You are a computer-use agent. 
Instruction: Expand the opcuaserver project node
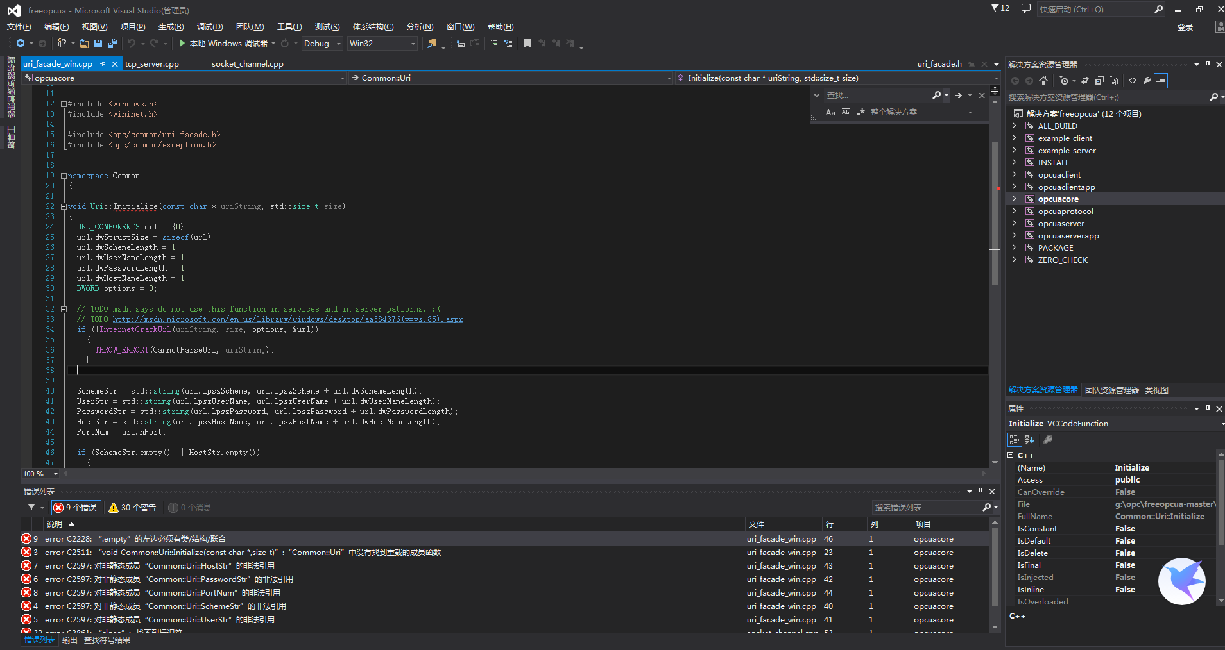click(x=1015, y=224)
